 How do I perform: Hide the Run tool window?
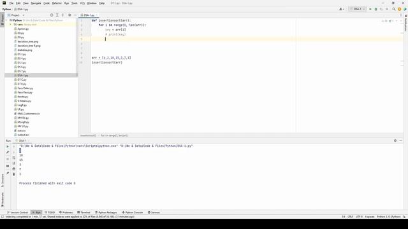(x=401, y=141)
